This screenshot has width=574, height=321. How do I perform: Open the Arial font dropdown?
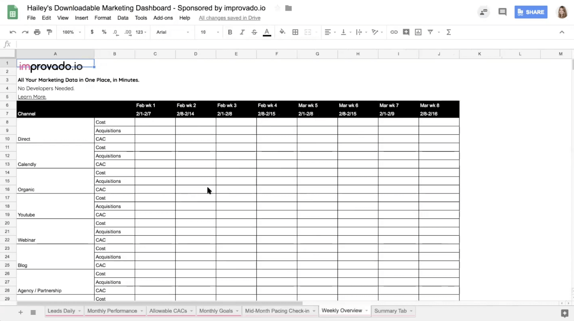click(x=173, y=32)
